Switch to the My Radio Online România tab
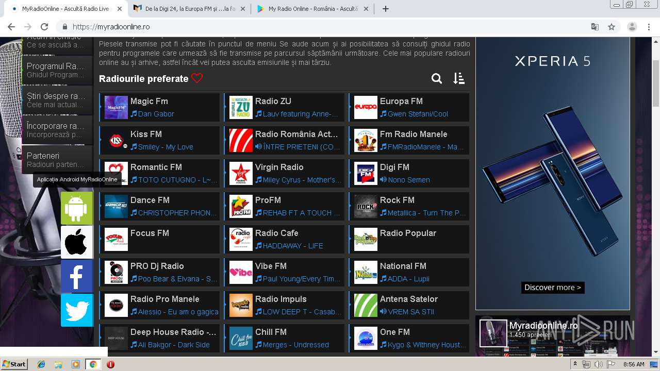660x371 pixels. pyautogui.click(x=313, y=9)
